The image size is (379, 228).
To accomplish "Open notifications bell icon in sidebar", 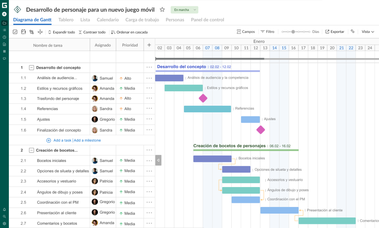I will [x=4, y=210].
